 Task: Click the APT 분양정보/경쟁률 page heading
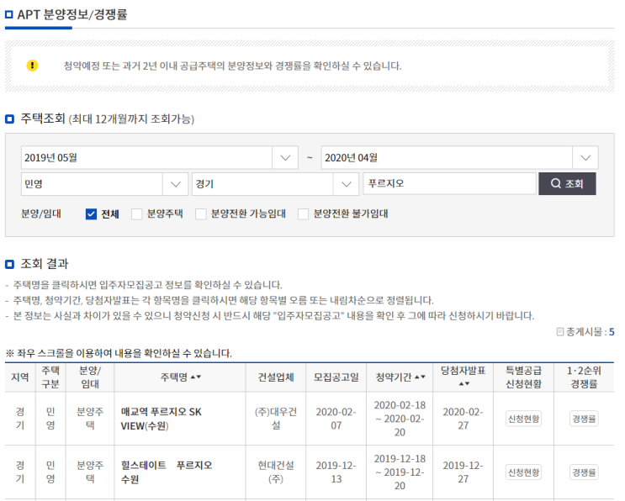[x=72, y=15]
